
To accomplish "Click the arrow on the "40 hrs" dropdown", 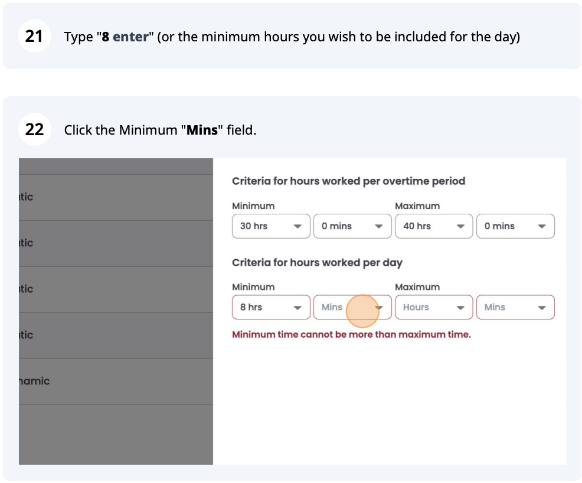I will point(460,227).
